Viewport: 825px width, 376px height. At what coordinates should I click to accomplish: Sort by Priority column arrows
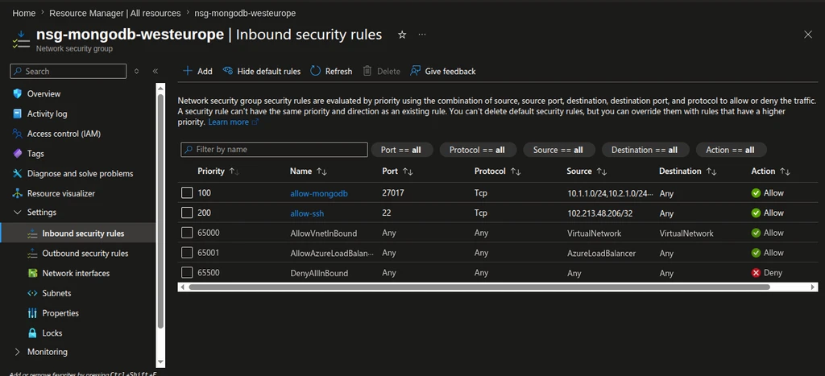point(234,171)
